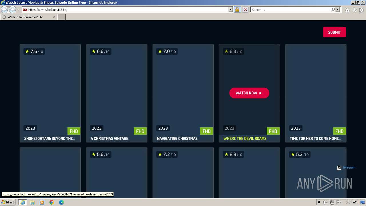The width and height of the screenshot is (366, 206).
Task: Open the Shohei Ohtani poster thumbnail
Action: pyautogui.click(x=50, y=89)
